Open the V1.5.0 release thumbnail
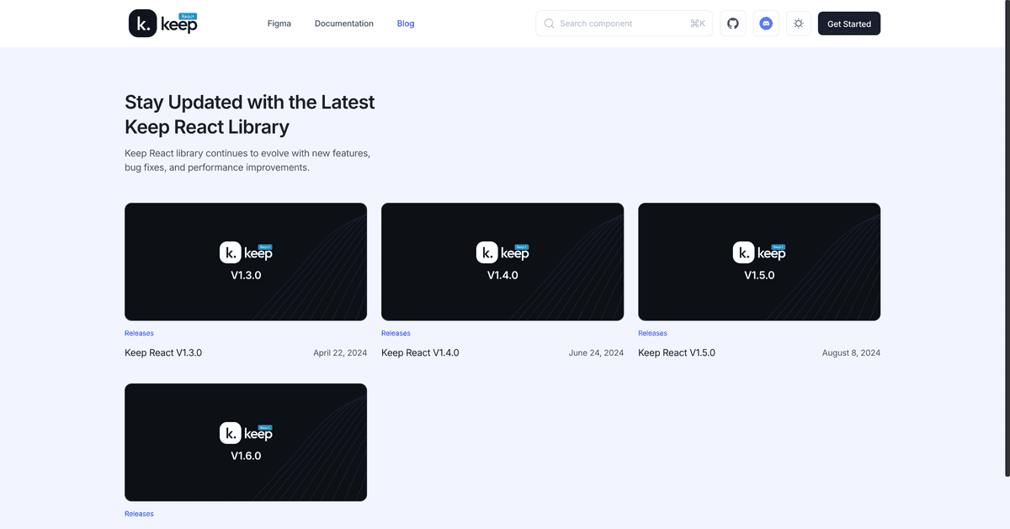 pyautogui.click(x=759, y=262)
